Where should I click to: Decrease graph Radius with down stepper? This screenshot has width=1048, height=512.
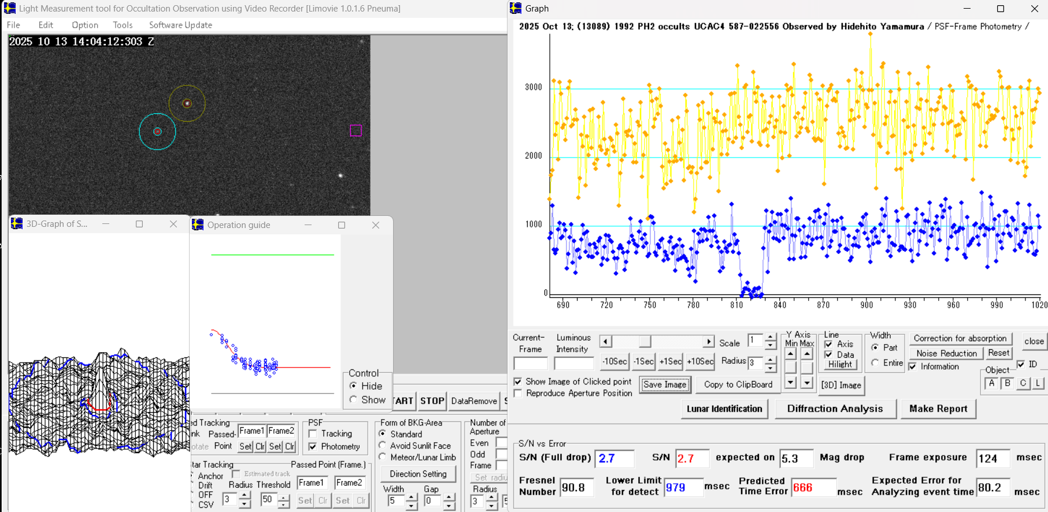770,367
